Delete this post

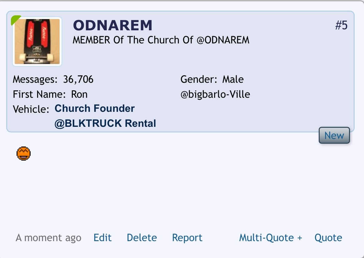click(x=142, y=238)
